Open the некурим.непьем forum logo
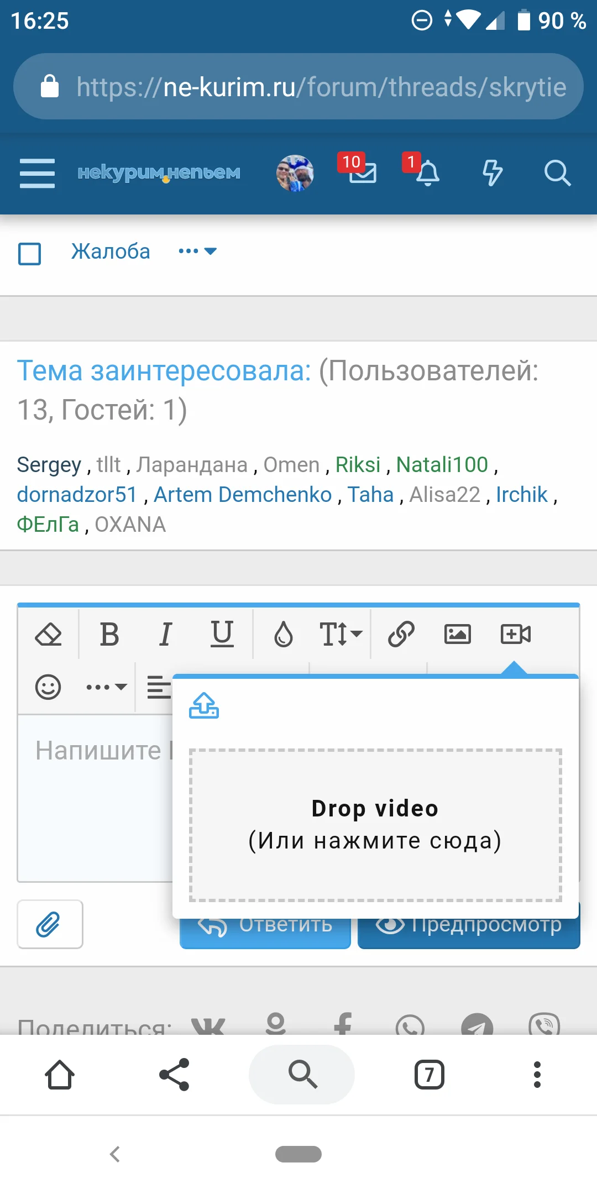The height and width of the screenshot is (1194, 597). coord(159,173)
